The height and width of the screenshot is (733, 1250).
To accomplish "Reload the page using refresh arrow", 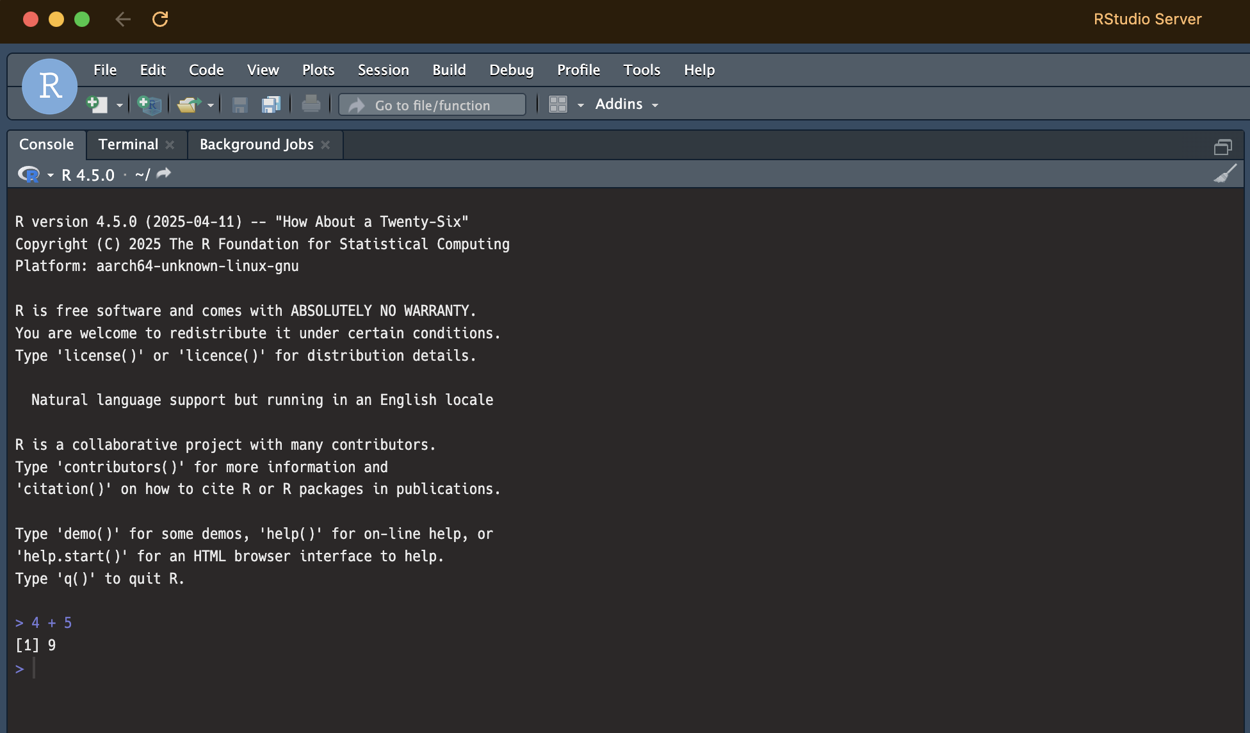I will tap(160, 19).
